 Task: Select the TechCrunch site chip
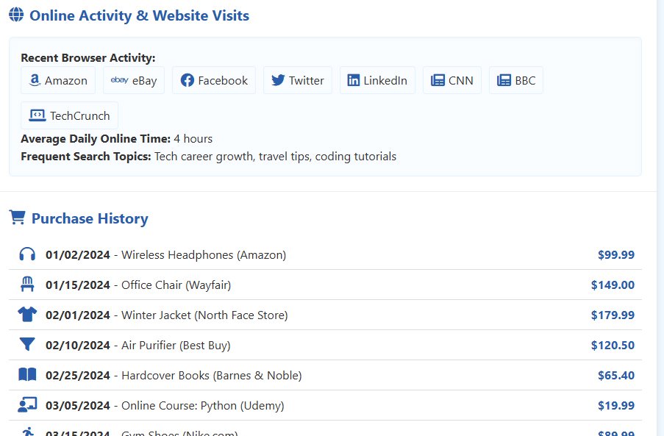(x=69, y=115)
